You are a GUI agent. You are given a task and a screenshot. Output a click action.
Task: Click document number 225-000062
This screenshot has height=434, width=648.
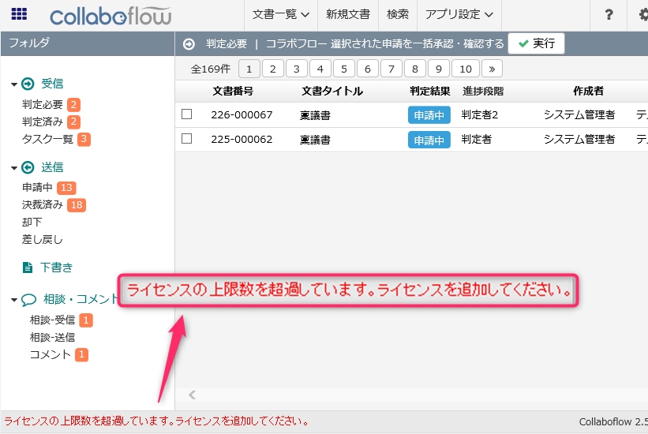pos(242,140)
